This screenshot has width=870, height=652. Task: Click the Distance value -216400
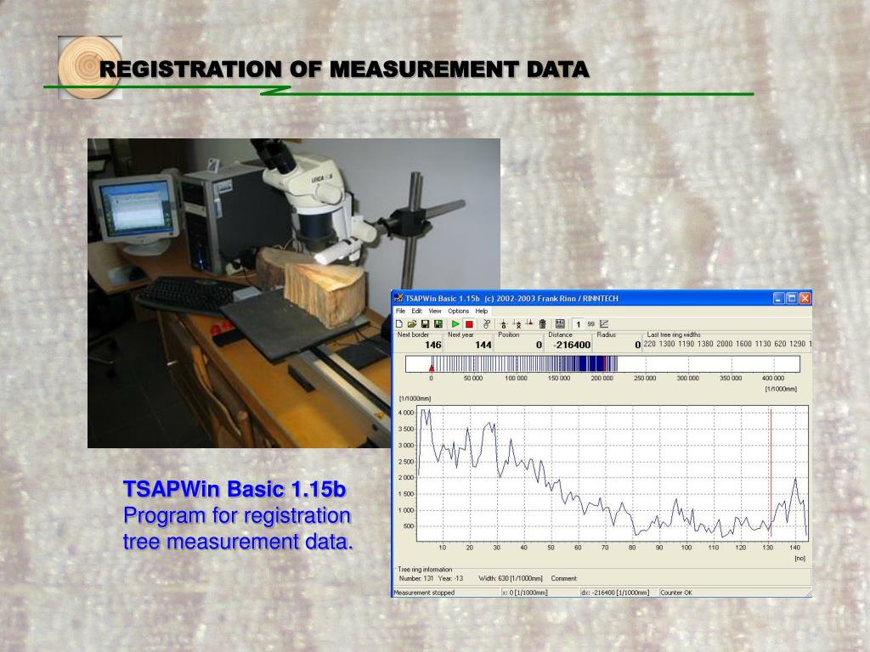(573, 345)
